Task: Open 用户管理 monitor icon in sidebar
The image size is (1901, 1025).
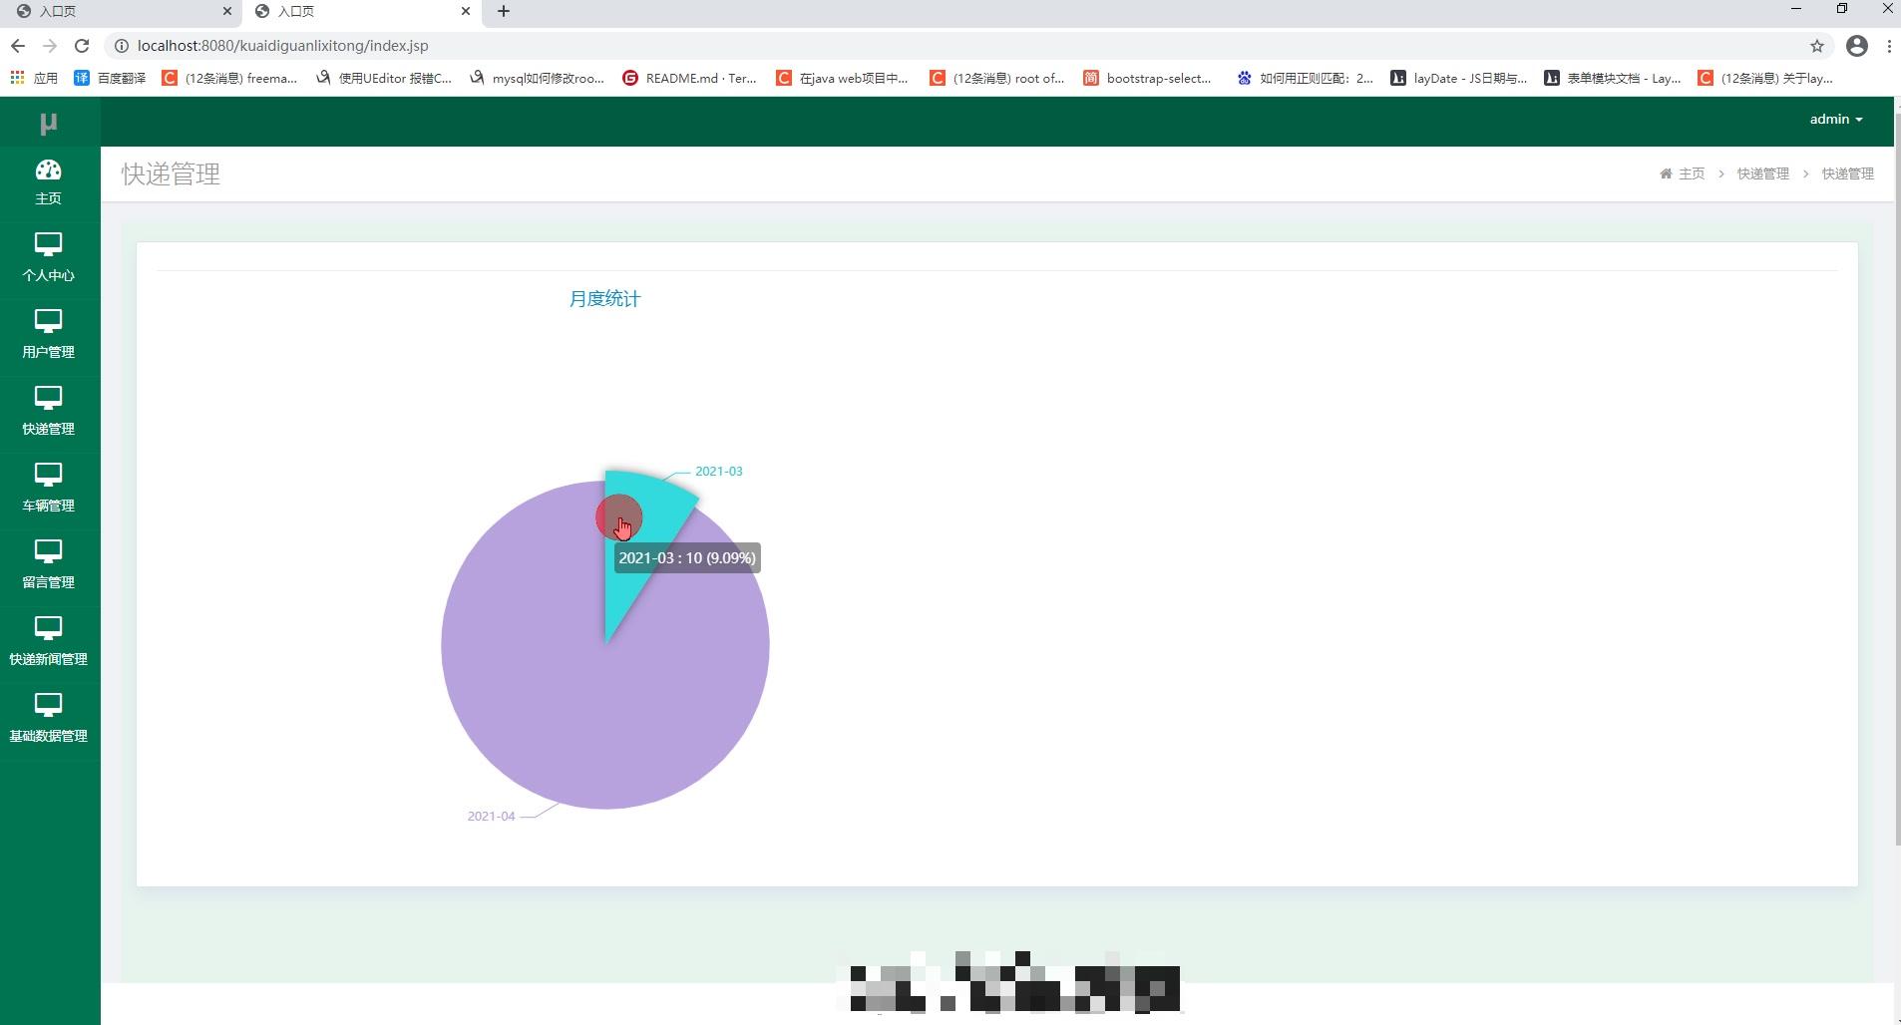Action: point(48,322)
